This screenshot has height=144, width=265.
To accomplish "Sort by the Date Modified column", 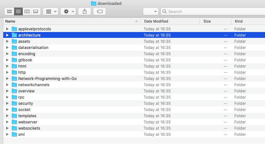I will click(170, 21).
